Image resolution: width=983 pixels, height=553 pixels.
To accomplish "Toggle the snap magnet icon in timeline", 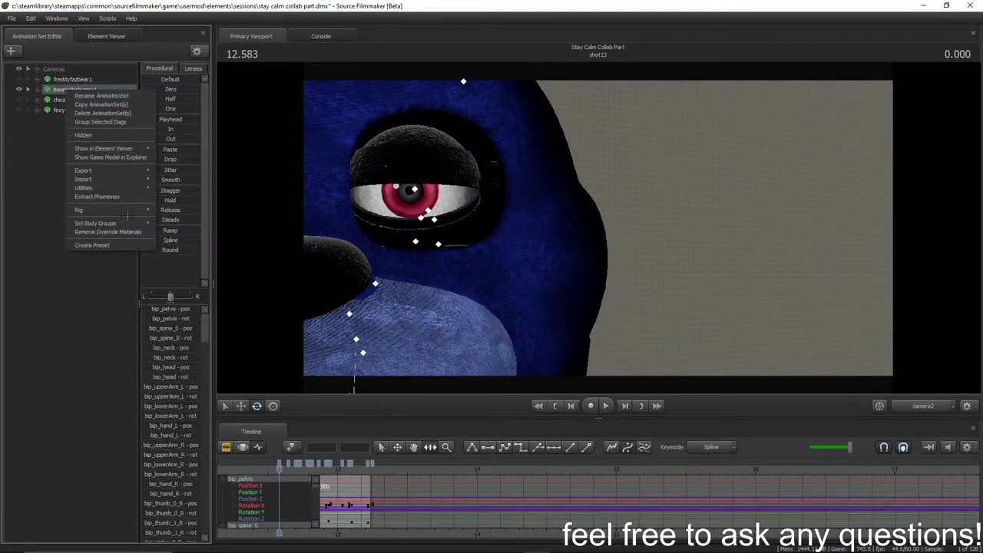I will [x=884, y=447].
